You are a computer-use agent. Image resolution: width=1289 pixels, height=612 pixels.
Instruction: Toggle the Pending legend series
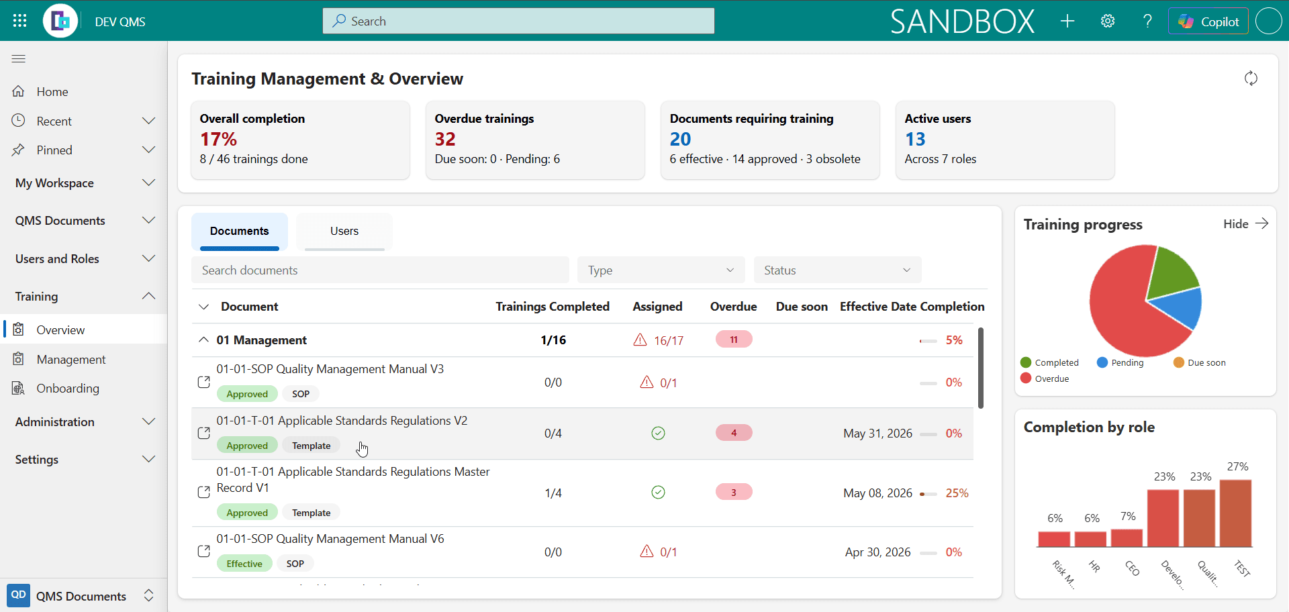pyautogui.click(x=1120, y=362)
